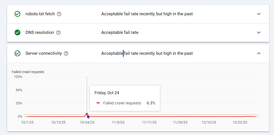The width and height of the screenshot is (274, 135).
Task: Expand the DNS resolution chevron
Action: coord(259,33)
